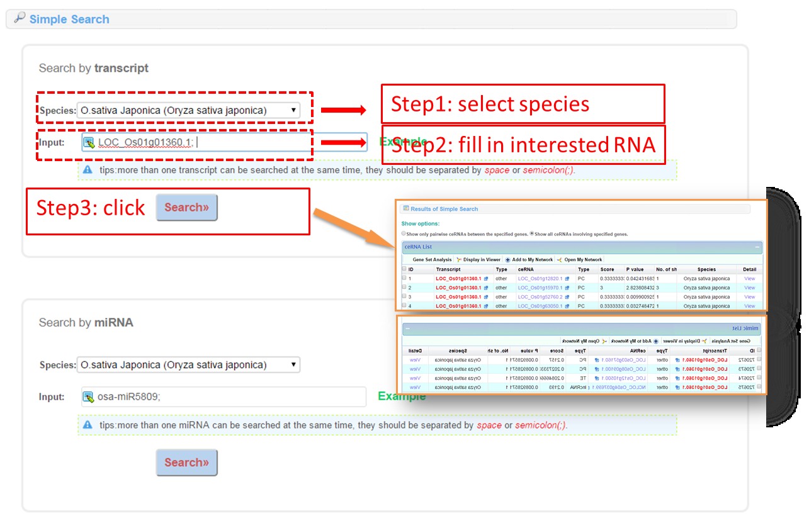
Task: Click external link icon next to LOC_Os01g12820.1
Action: coord(567,278)
